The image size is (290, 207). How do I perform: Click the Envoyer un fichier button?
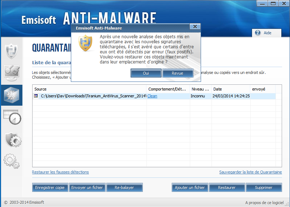[x=87, y=188]
